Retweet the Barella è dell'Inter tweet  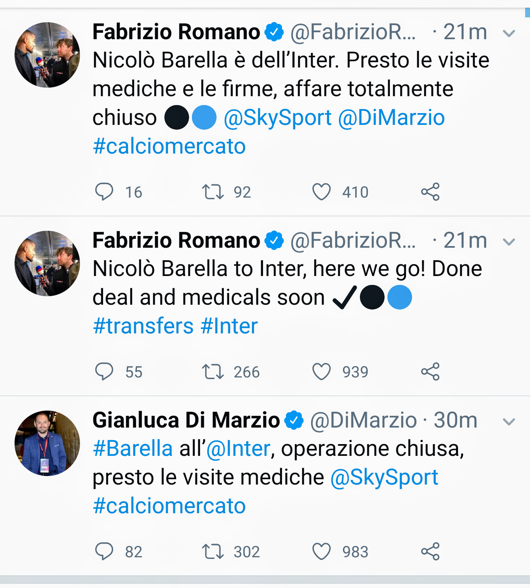click(213, 192)
